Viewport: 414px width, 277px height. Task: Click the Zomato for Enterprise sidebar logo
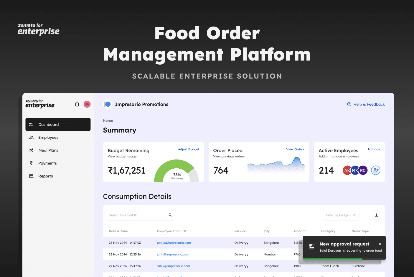[40, 104]
